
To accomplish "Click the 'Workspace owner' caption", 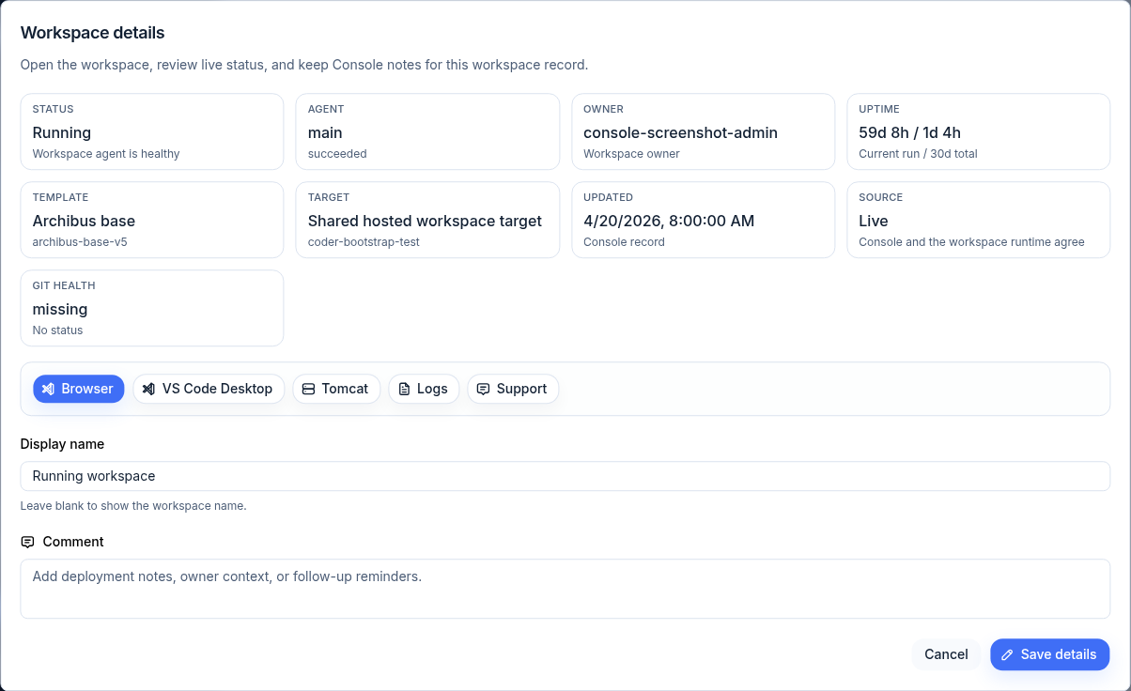I will [x=631, y=154].
